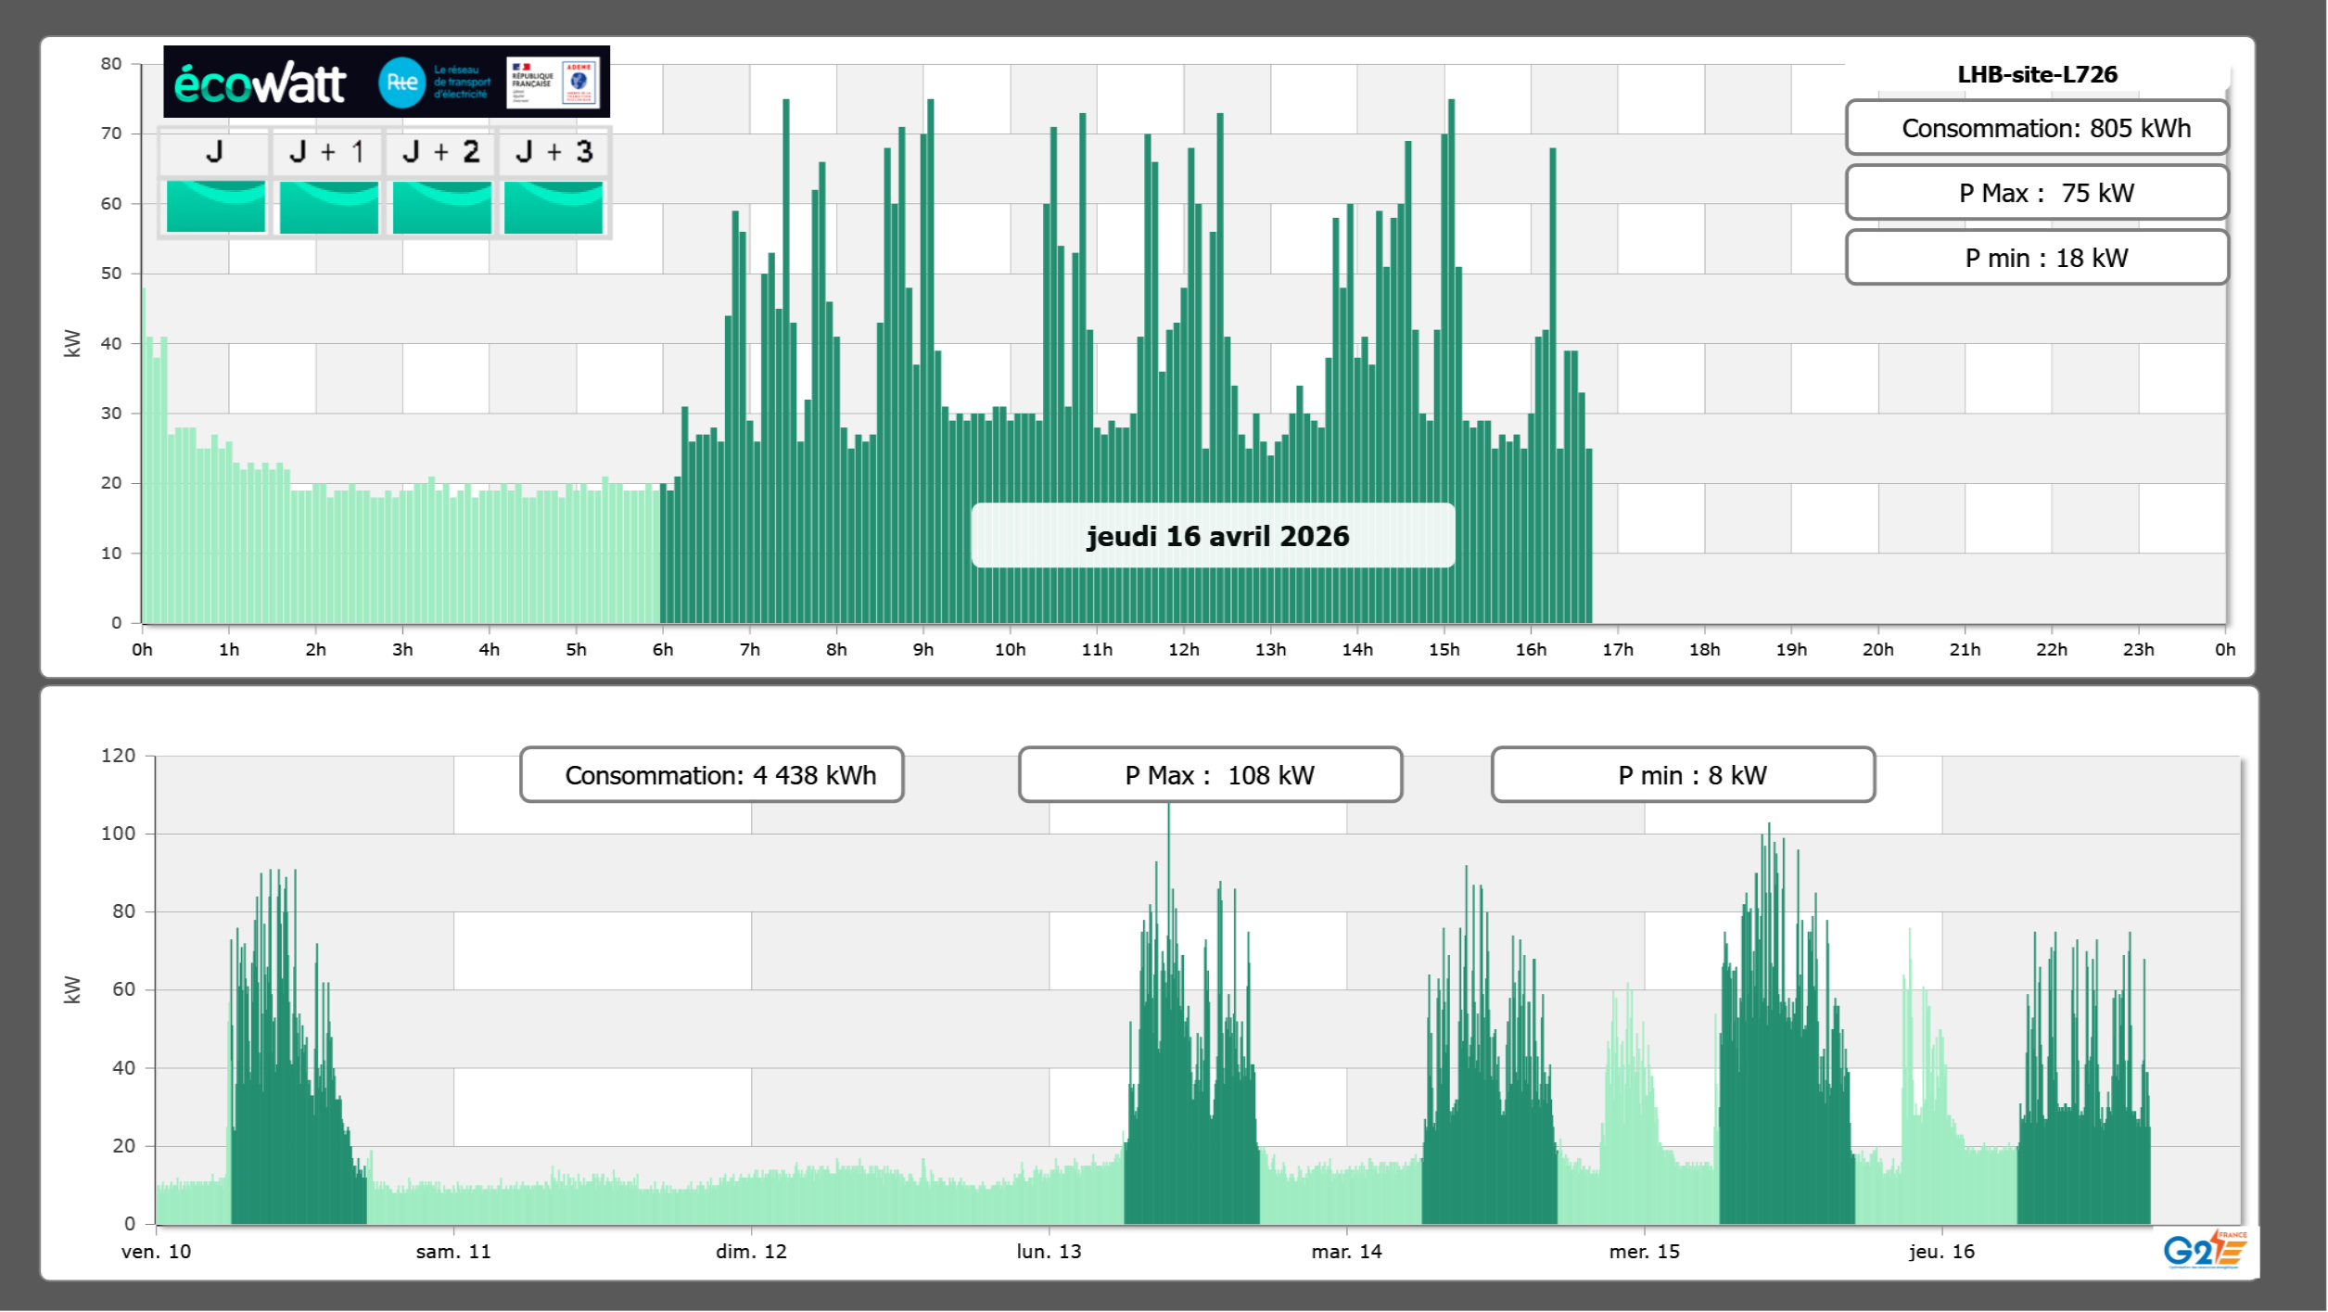The width and height of the screenshot is (2328, 1312).
Task: Click the République Française ADEME logo
Action: point(553,83)
